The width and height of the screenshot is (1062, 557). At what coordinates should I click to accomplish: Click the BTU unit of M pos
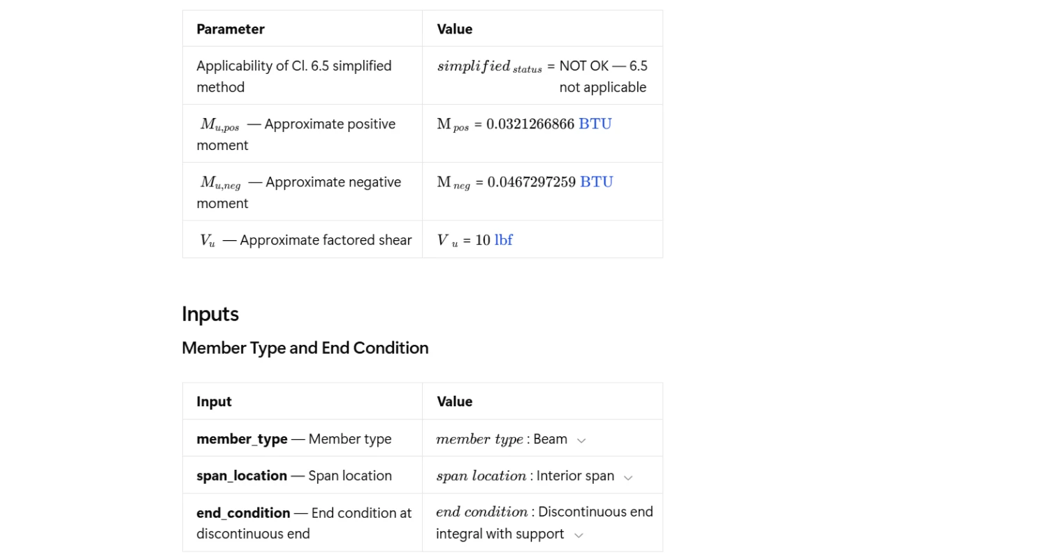pyautogui.click(x=595, y=124)
